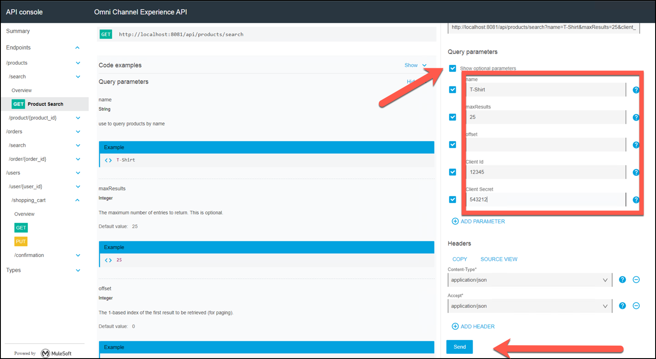Expand the /product/{product_id} endpoint
This screenshot has width=656, height=359.
click(78, 118)
